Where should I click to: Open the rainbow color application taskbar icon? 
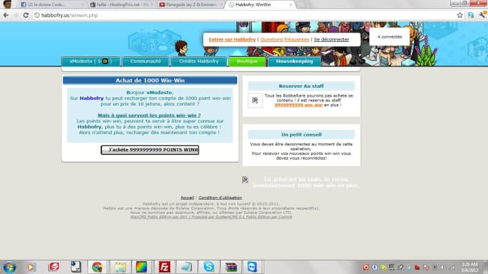[142, 267]
